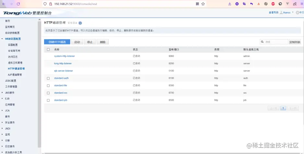Go forward with browser forward arrow
Image resolution: width=304 pixels, height=154 pixels.
[11, 4]
